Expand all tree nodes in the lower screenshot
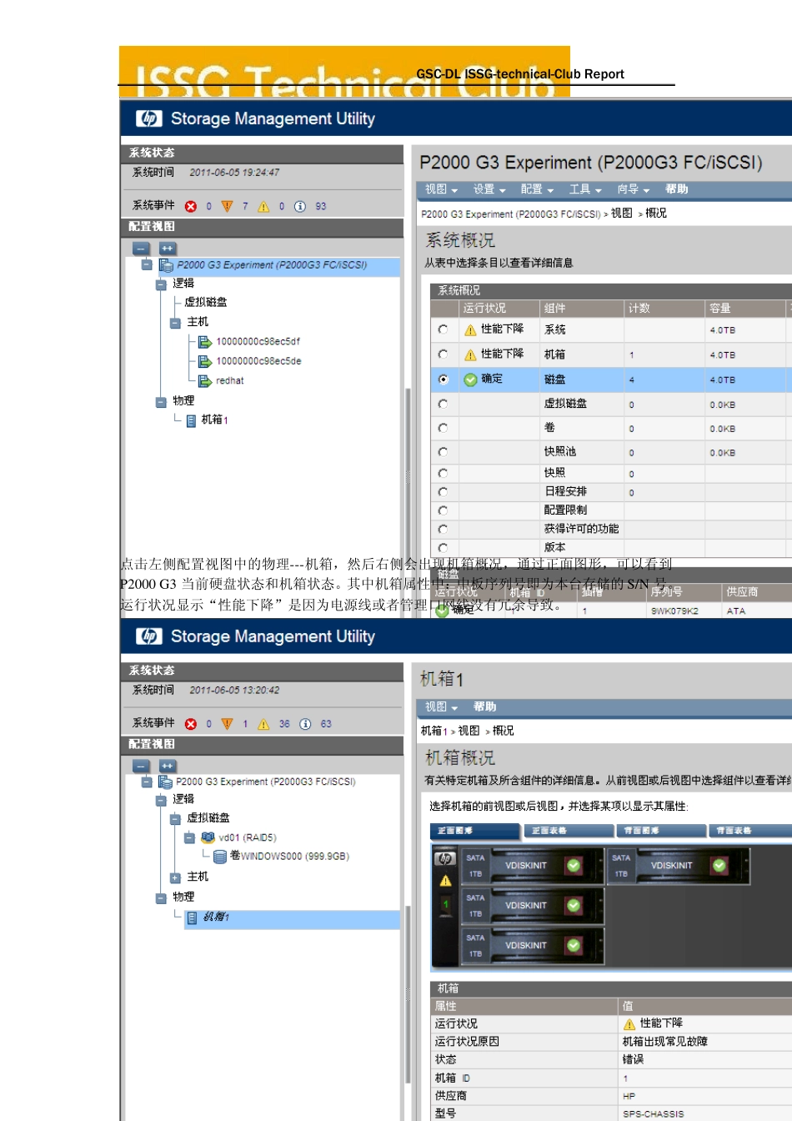Screen dimensions: 792x1121 click(x=168, y=766)
